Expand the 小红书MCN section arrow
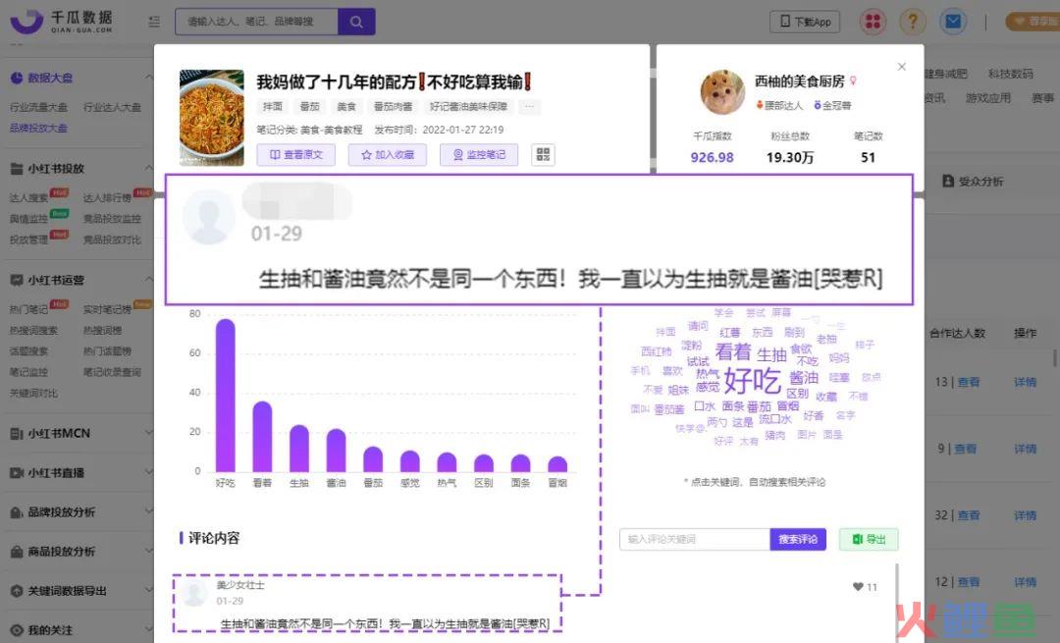Viewport: 1060px width, 643px height. [149, 433]
